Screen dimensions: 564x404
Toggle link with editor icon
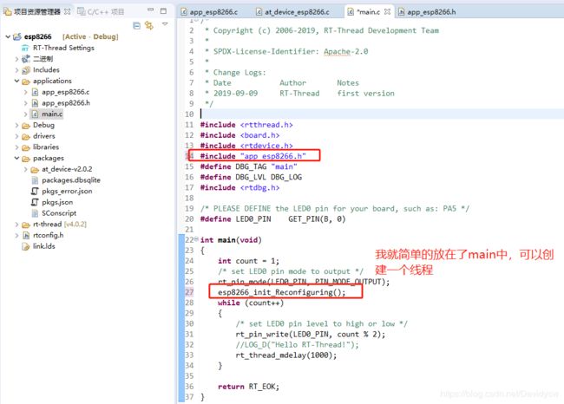149,25
